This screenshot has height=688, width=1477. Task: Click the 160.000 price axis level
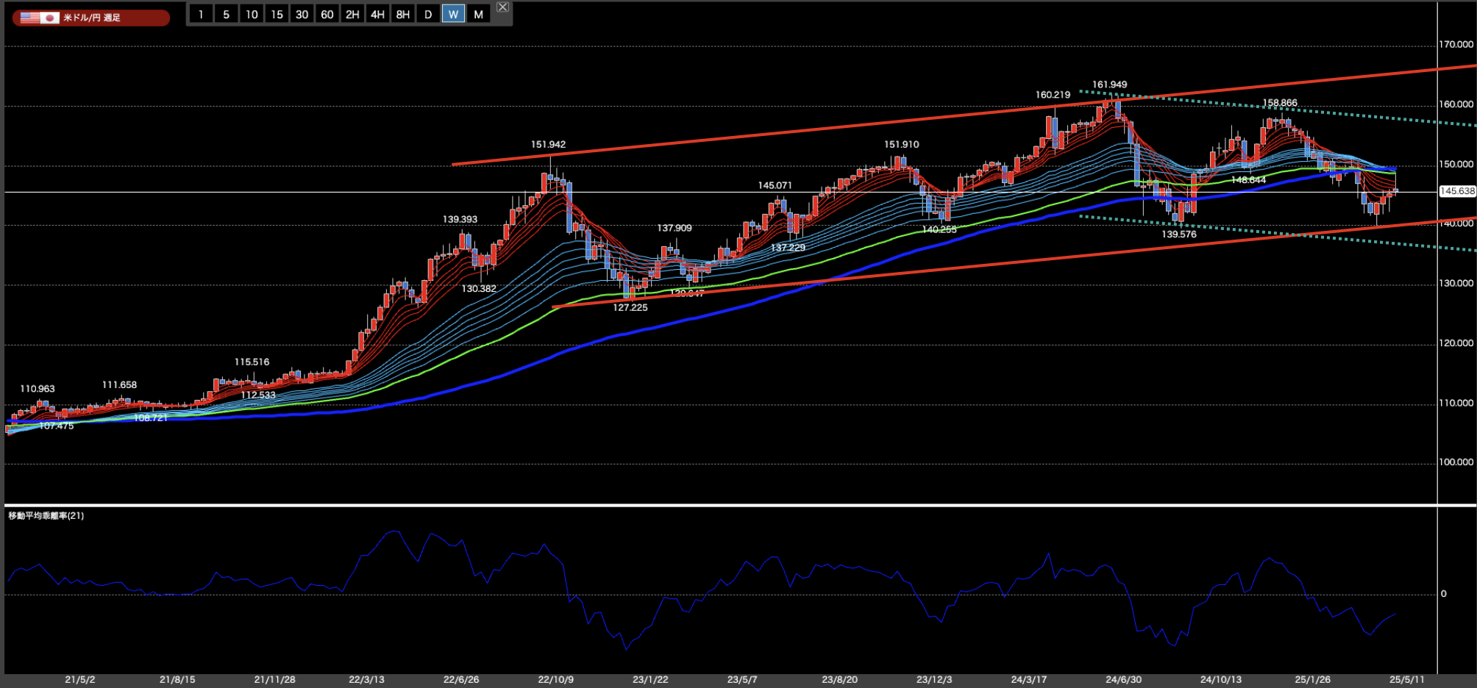coord(1456,104)
